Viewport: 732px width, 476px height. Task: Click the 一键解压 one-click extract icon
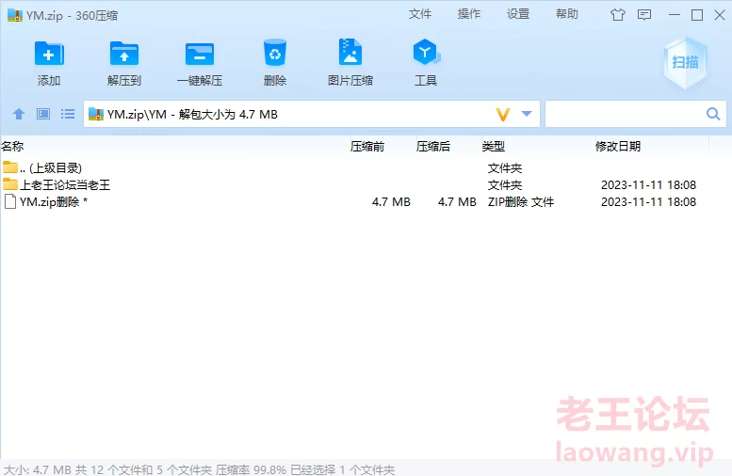[x=200, y=54]
